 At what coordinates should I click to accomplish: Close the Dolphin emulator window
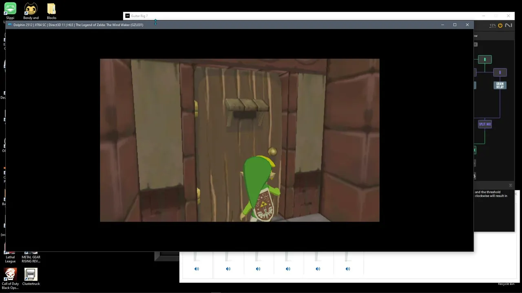467,25
